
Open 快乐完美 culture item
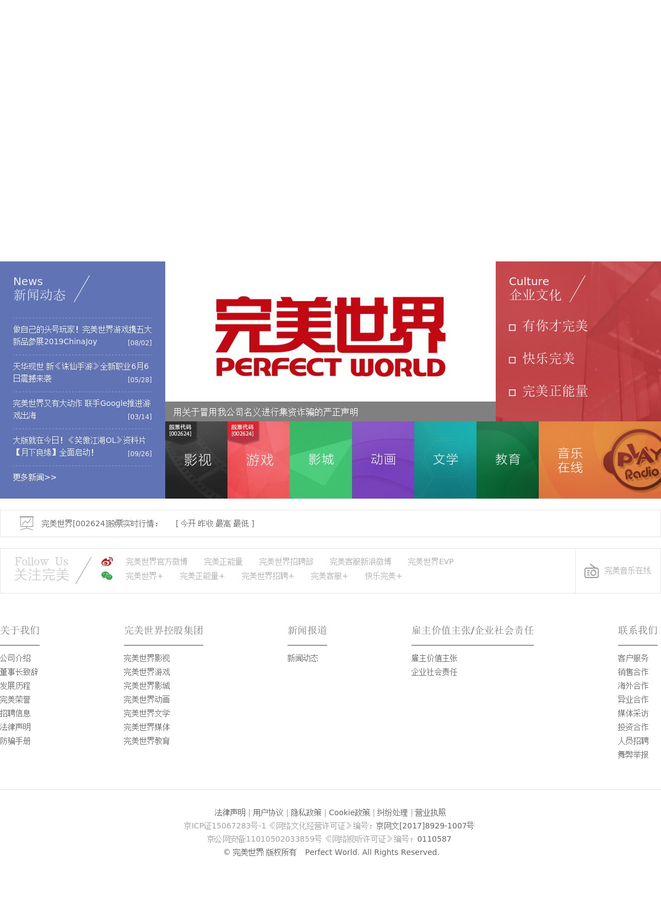(x=549, y=359)
